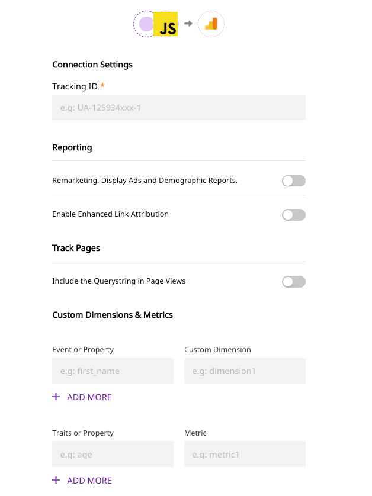This screenshot has height=496, width=372.
Task: Click the plus icon under Custom Dimension
Action: tap(56, 397)
